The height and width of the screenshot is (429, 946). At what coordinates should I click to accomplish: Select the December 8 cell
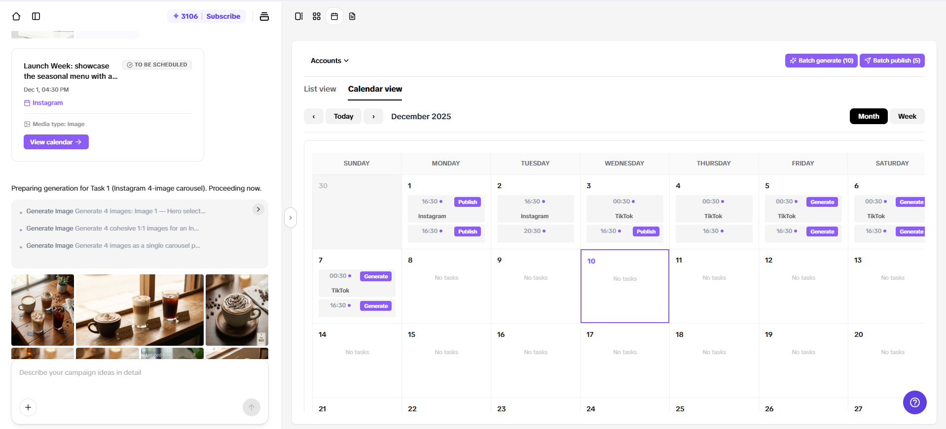coord(446,286)
